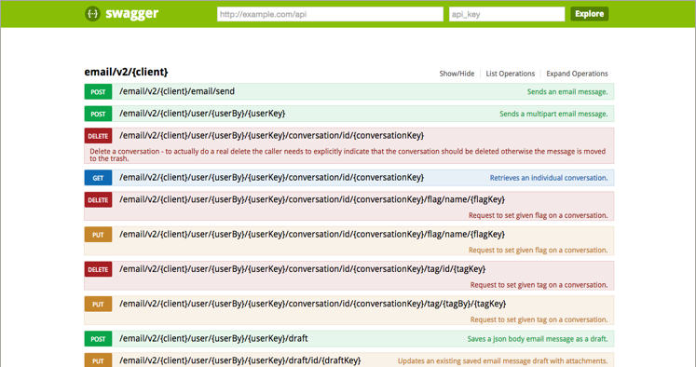Expand PUT path ending flag/name/{flagKey}
Viewport: 696px width, 367px height.
pyautogui.click(x=311, y=235)
